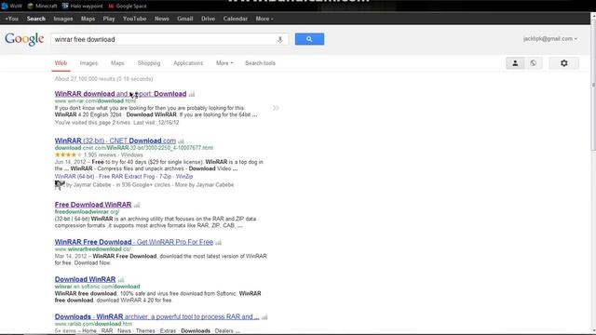Show personal results person icon
596x335 pixels.
click(x=515, y=63)
